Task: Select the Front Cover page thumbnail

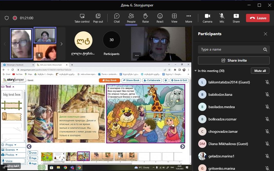Action: [x=47, y=157]
